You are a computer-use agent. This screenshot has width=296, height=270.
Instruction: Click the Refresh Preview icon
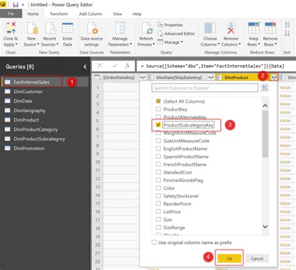coord(147,28)
